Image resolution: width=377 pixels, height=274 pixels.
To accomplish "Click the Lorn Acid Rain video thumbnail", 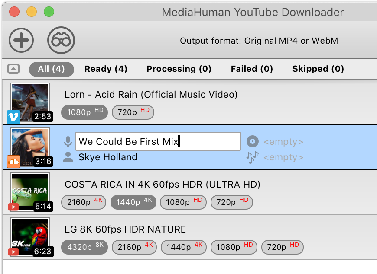I will pyautogui.click(x=30, y=102).
